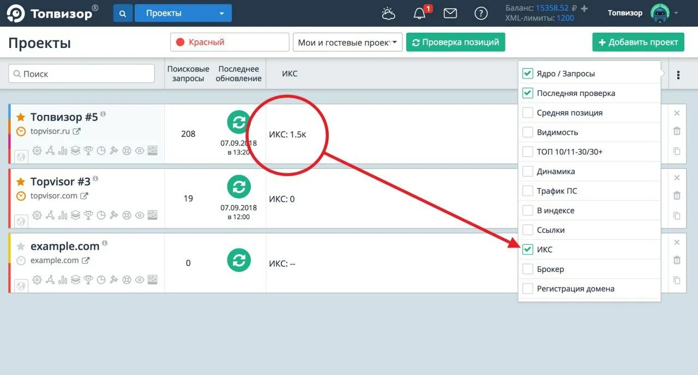The width and height of the screenshot is (698, 375).
Task: Click the plus icon next to Баланс
Action: click(584, 8)
